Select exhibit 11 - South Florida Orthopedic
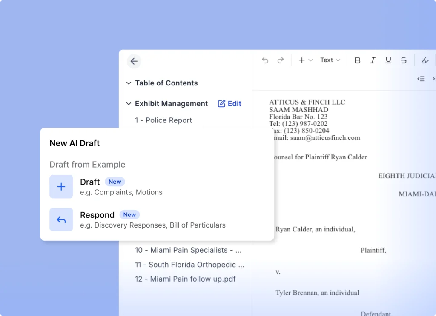Image resolution: width=436 pixels, height=316 pixels. [189, 265]
